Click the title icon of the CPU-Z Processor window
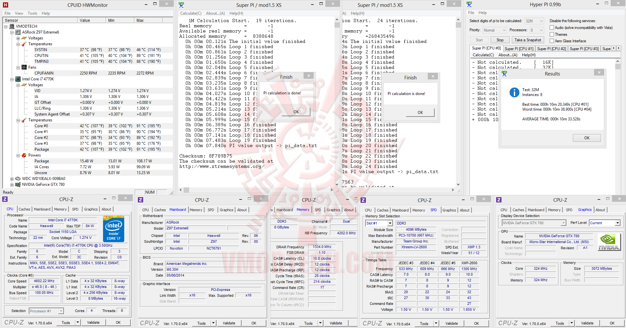Screen dimensions: 626x328 tap(5, 199)
